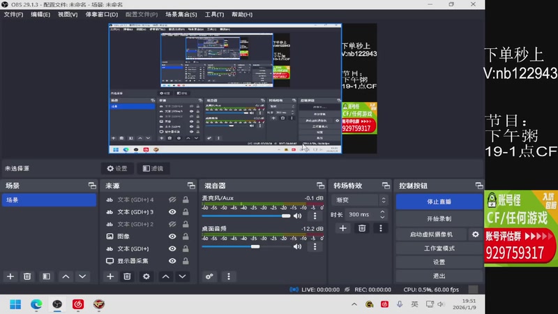Delete selected source with trash icon
This screenshot has height=314, width=558.
tap(127, 276)
